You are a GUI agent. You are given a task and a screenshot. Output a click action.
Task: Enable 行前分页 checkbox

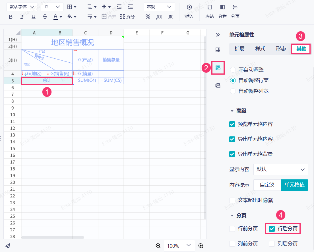(232, 229)
